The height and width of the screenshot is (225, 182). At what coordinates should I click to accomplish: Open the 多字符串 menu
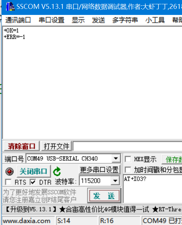(x=125, y=20)
